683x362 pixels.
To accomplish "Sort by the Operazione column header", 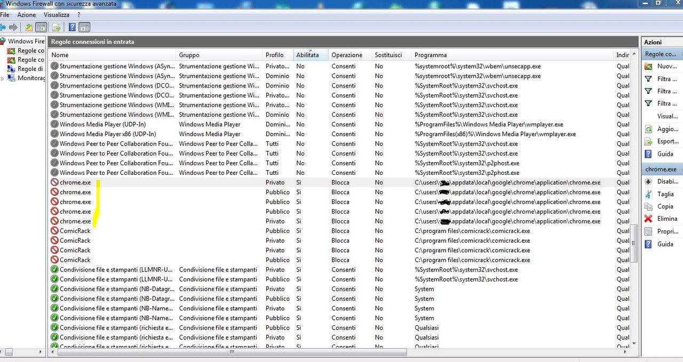I will [350, 55].
